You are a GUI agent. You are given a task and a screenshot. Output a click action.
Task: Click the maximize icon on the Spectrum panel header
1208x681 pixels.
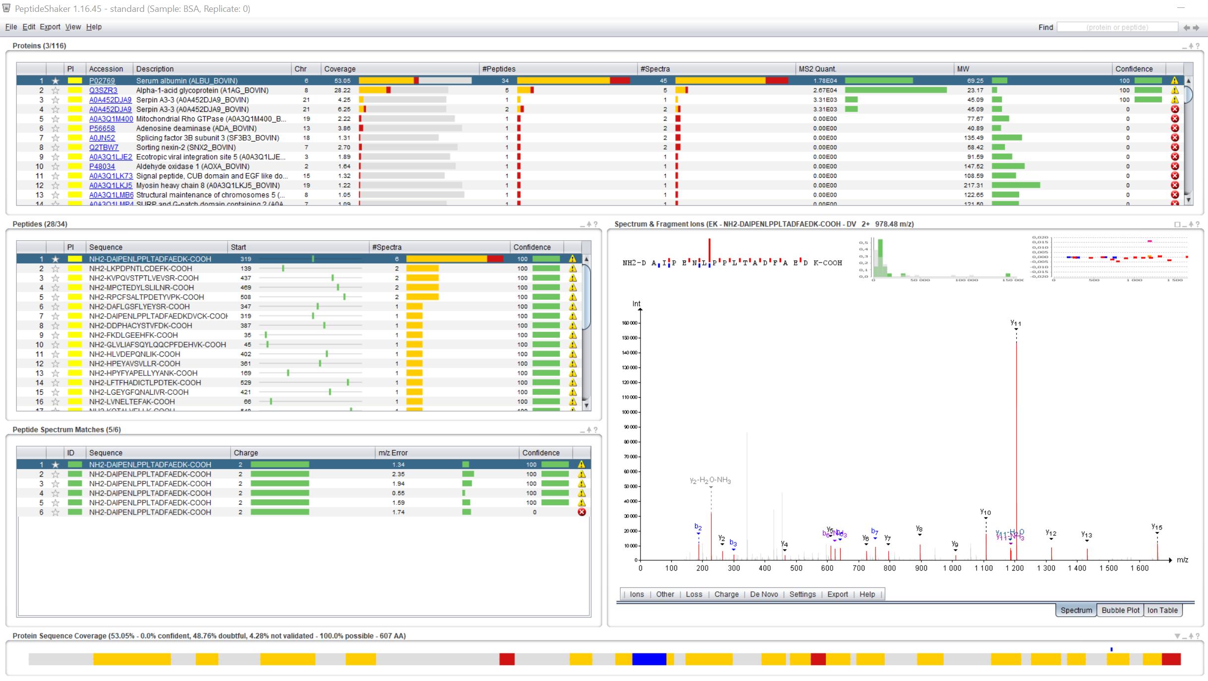[1177, 224]
